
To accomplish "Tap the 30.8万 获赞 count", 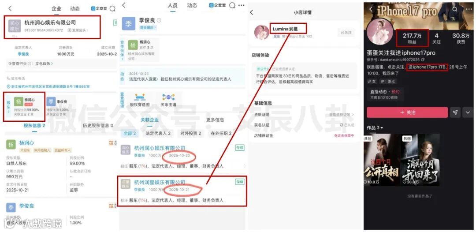I will [461, 38].
